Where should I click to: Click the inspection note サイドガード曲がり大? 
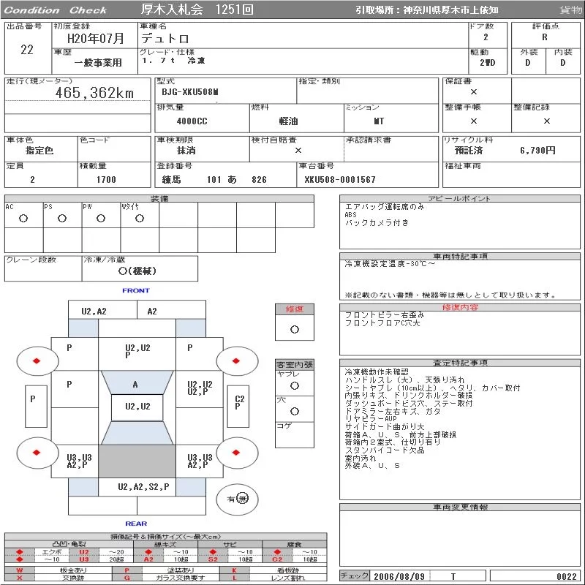385,427
